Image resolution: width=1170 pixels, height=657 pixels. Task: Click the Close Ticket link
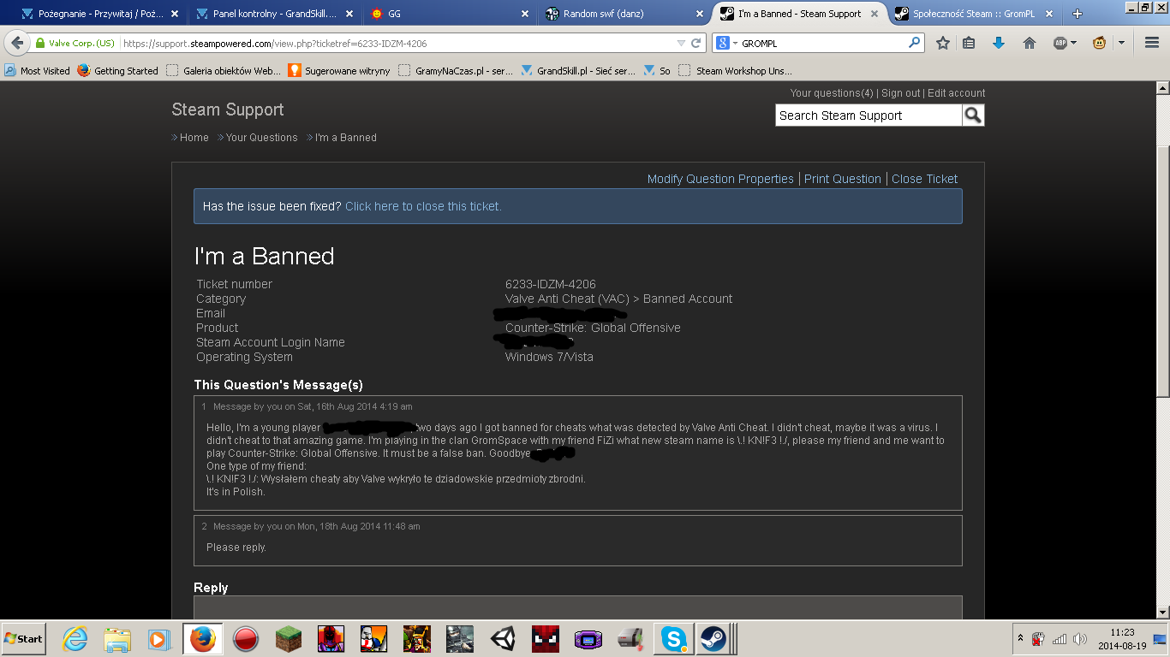click(924, 179)
